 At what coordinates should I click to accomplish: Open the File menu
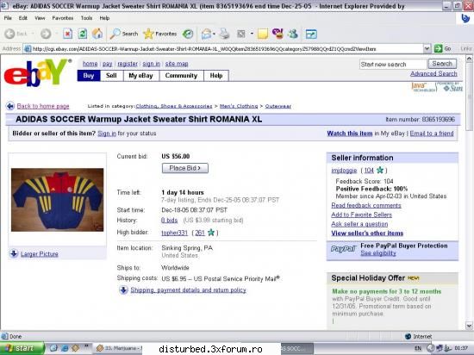[8, 18]
